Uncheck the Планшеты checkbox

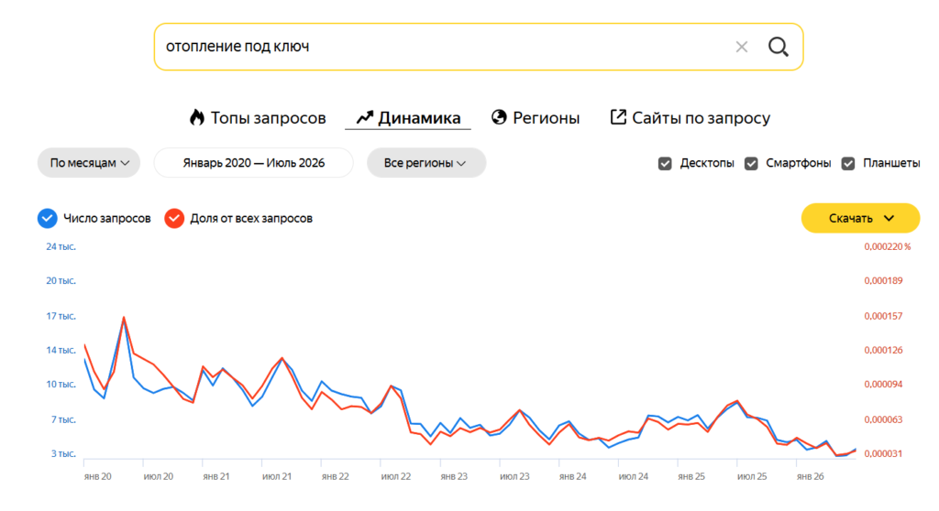848,163
